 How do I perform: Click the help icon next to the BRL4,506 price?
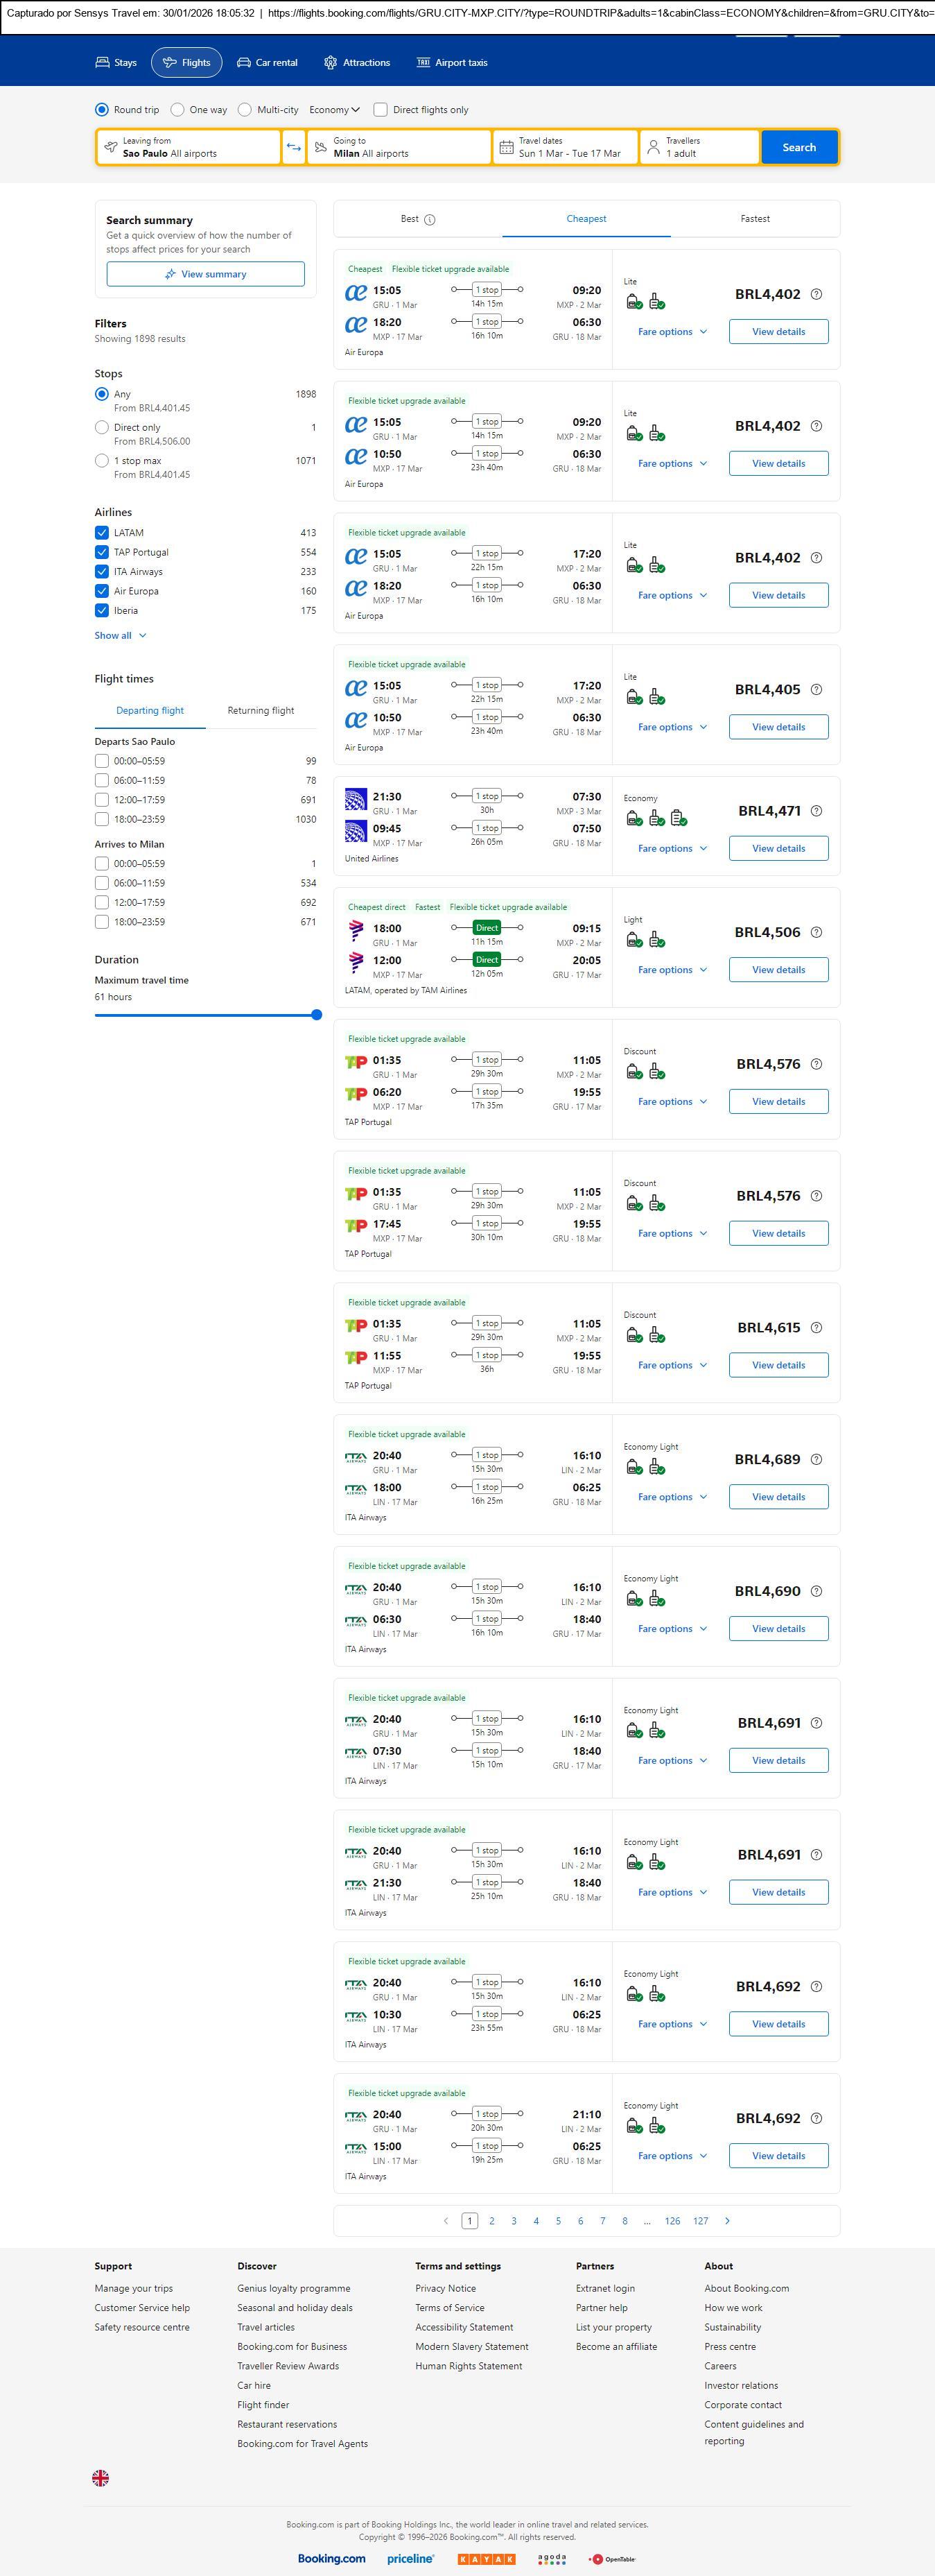[816, 932]
